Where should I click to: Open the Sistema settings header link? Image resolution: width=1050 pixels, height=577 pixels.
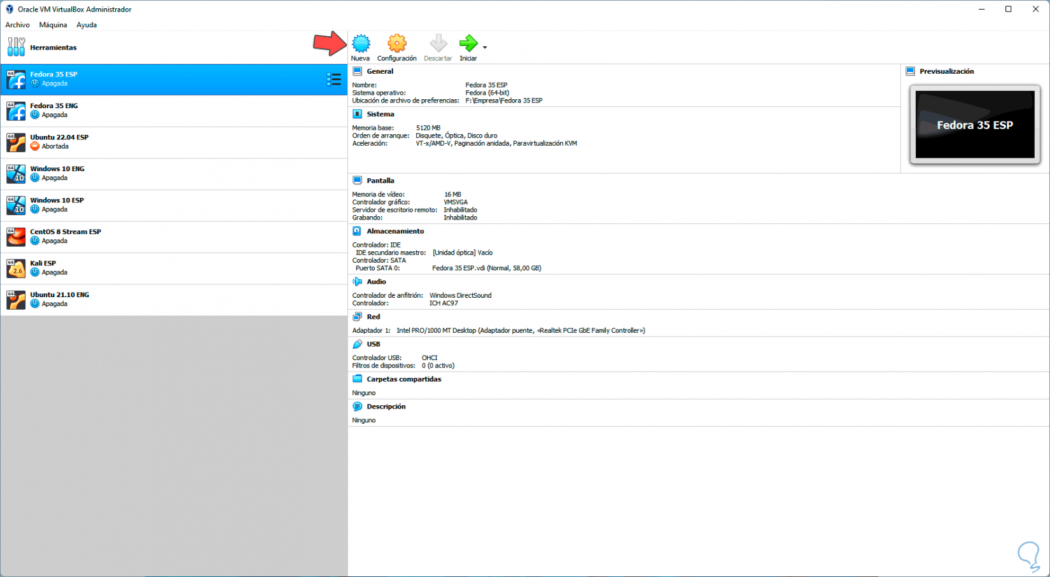(x=381, y=115)
